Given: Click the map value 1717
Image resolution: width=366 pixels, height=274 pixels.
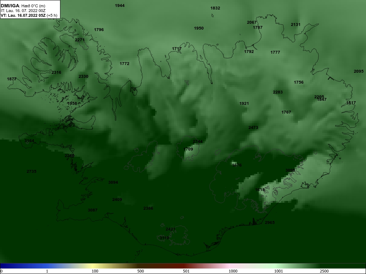Looking at the screenshot, I should click(177, 49).
